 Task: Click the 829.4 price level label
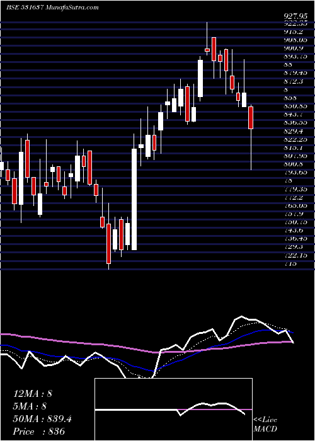295,131
